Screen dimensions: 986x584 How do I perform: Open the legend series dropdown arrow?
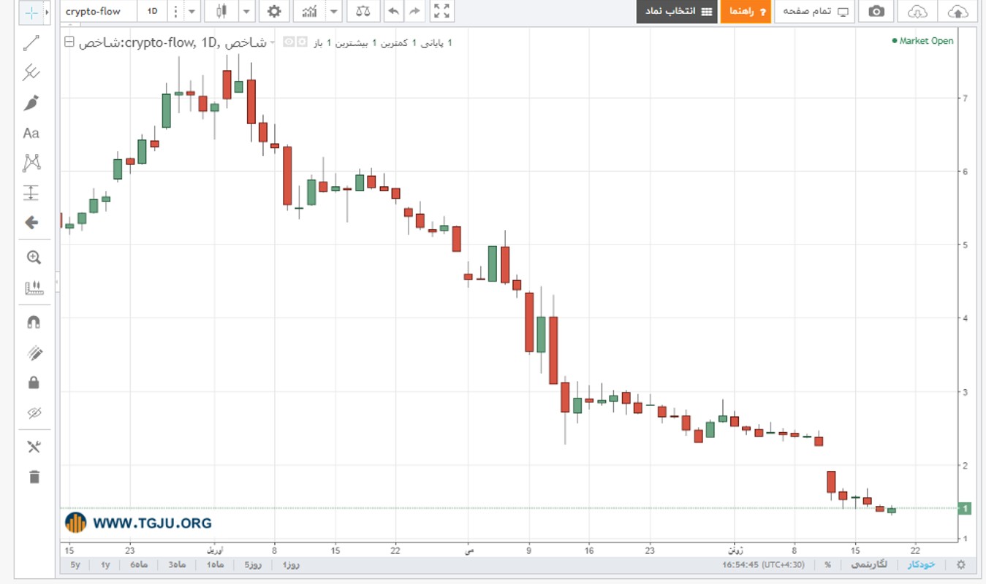(x=273, y=42)
